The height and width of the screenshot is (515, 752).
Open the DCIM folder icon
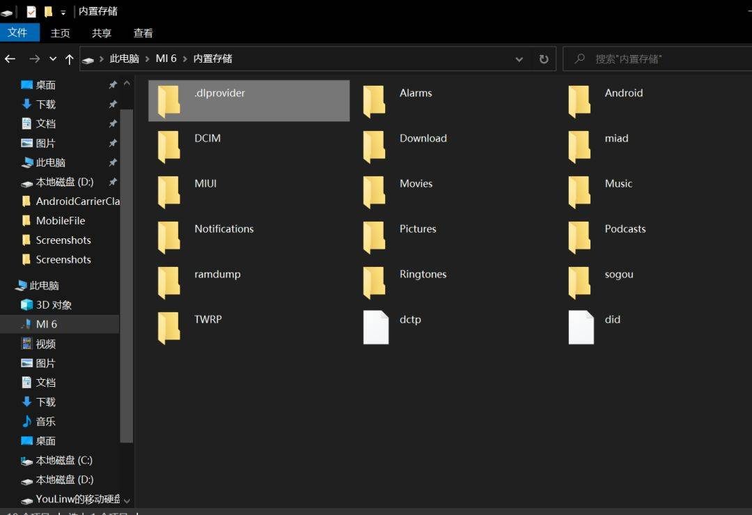[169, 146]
